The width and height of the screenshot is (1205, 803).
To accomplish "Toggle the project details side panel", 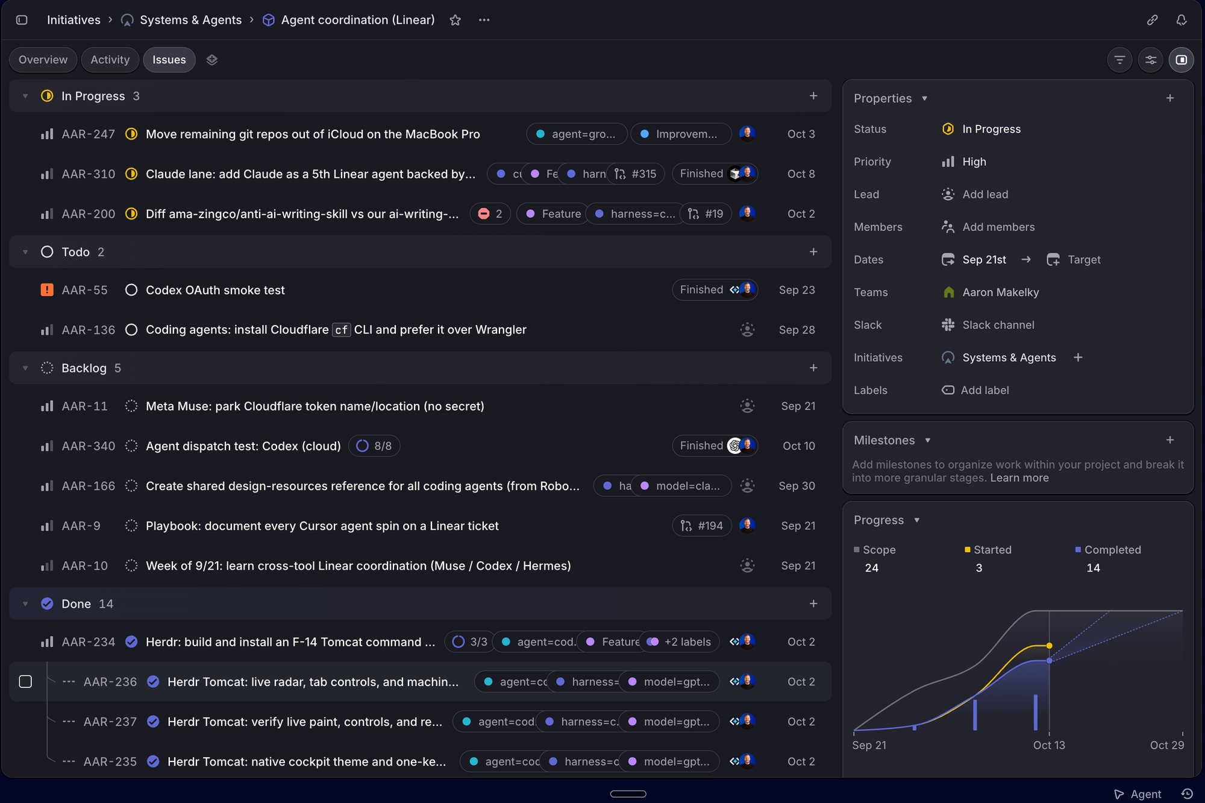I will [x=1181, y=60].
